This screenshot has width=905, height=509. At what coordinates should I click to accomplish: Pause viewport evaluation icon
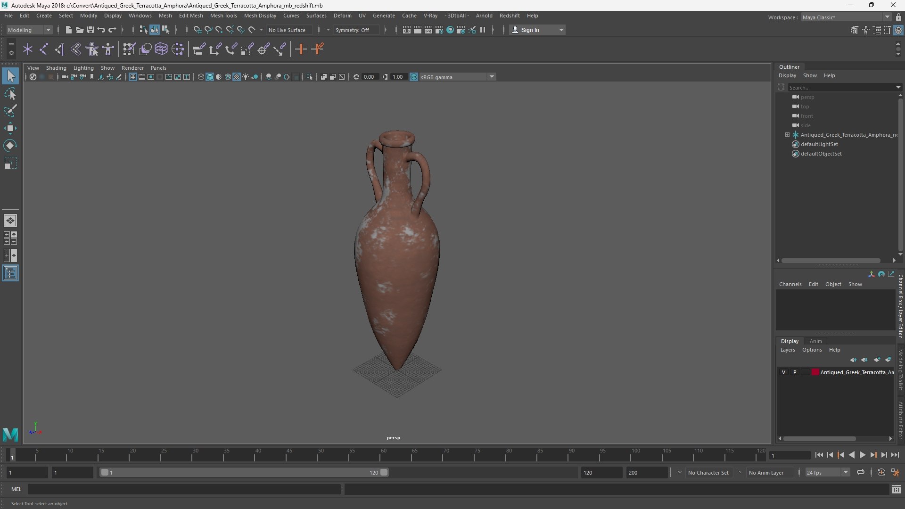click(483, 30)
